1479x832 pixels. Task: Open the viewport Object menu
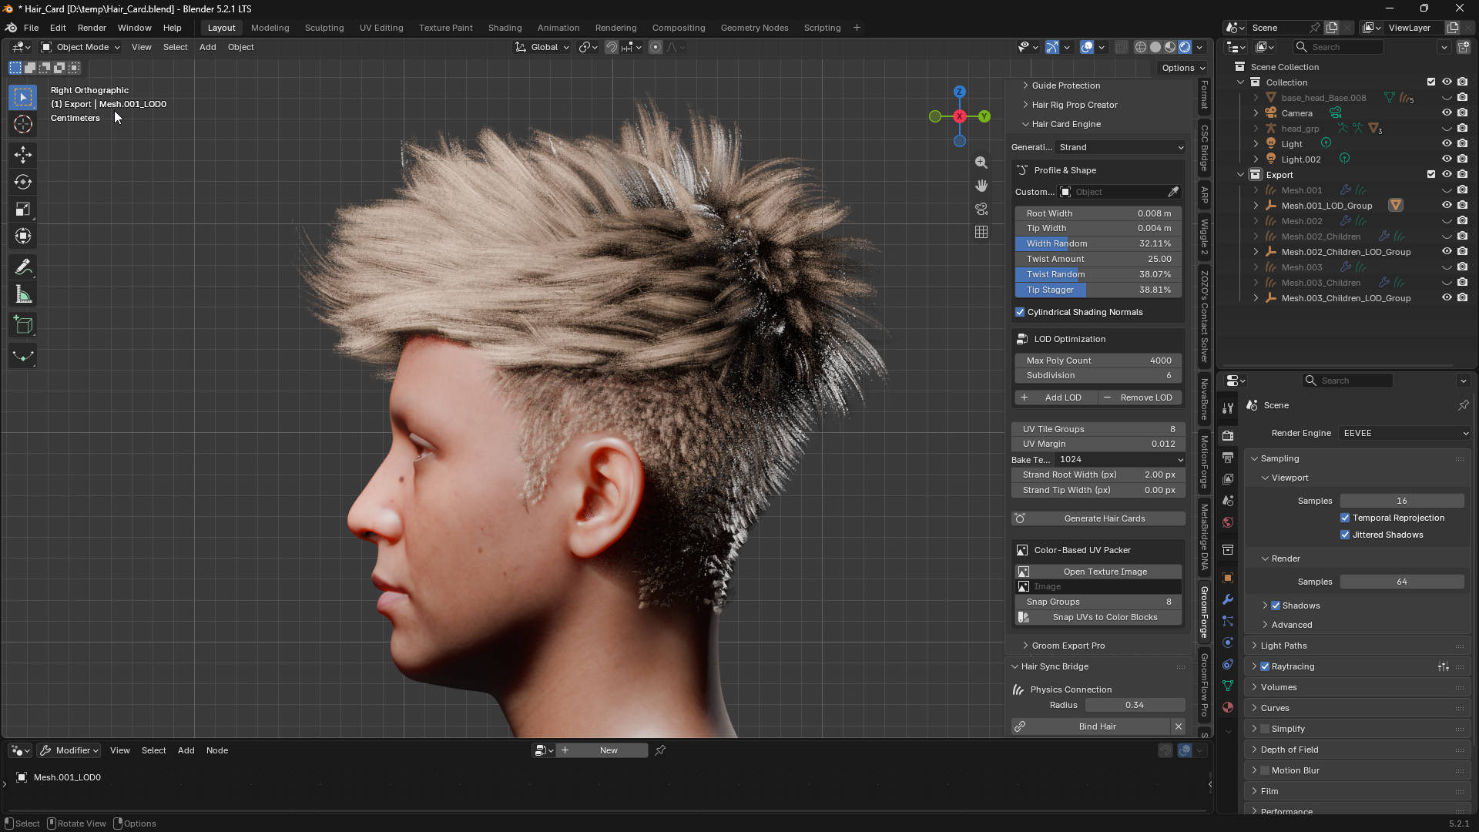[240, 47]
